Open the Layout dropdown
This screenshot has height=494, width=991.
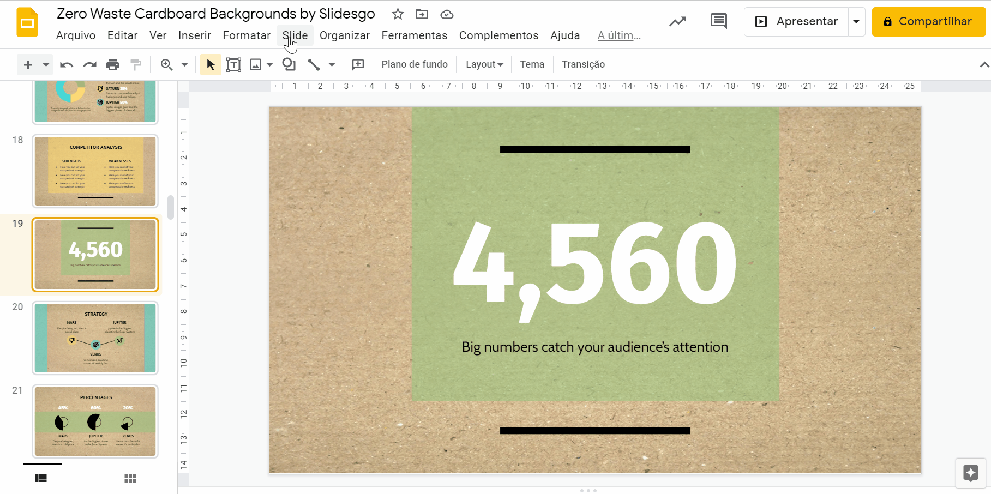pyautogui.click(x=484, y=64)
